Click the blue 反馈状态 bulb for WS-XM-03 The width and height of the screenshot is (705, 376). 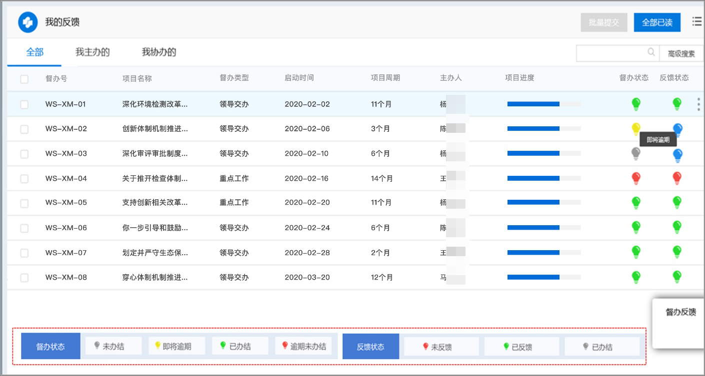pyautogui.click(x=677, y=155)
